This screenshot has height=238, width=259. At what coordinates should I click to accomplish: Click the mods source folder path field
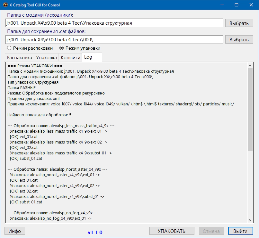tap(114, 23)
